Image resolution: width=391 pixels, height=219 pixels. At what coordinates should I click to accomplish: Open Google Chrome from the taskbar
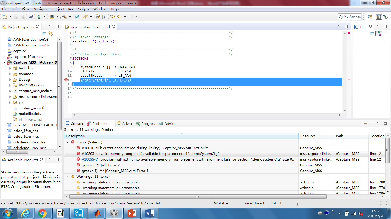click(x=42, y=213)
